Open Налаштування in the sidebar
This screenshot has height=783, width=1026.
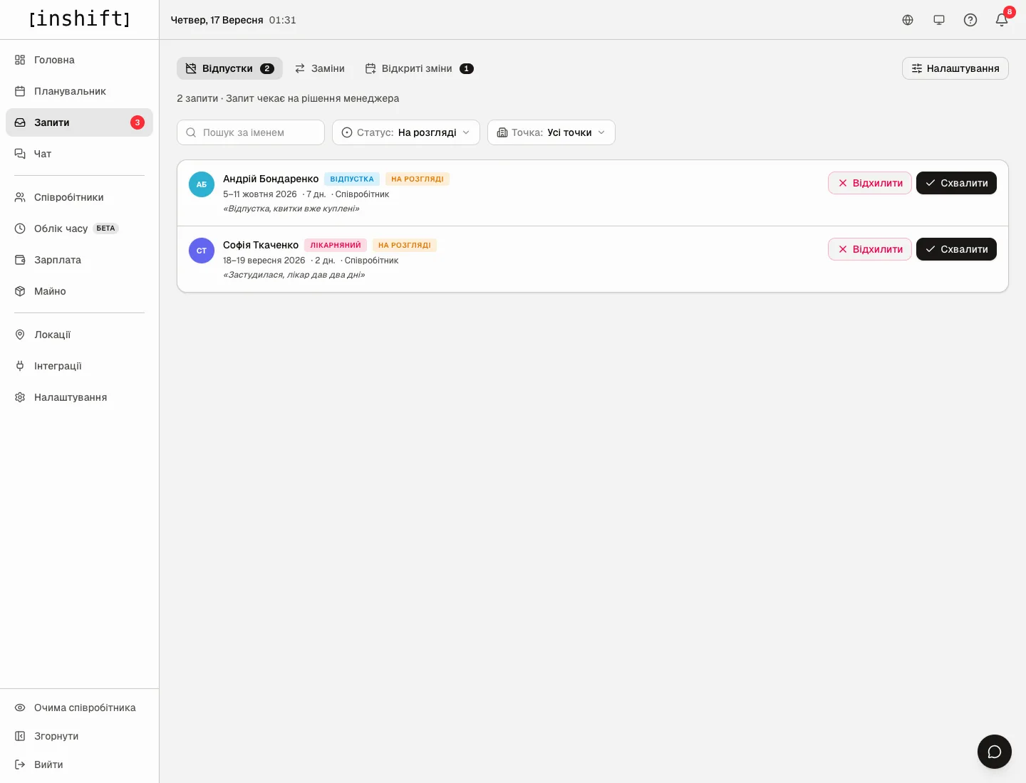pos(79,397)
